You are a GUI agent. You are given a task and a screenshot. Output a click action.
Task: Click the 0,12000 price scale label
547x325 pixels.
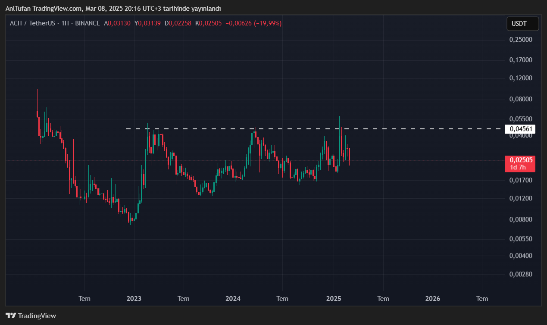tap(521, 78)
